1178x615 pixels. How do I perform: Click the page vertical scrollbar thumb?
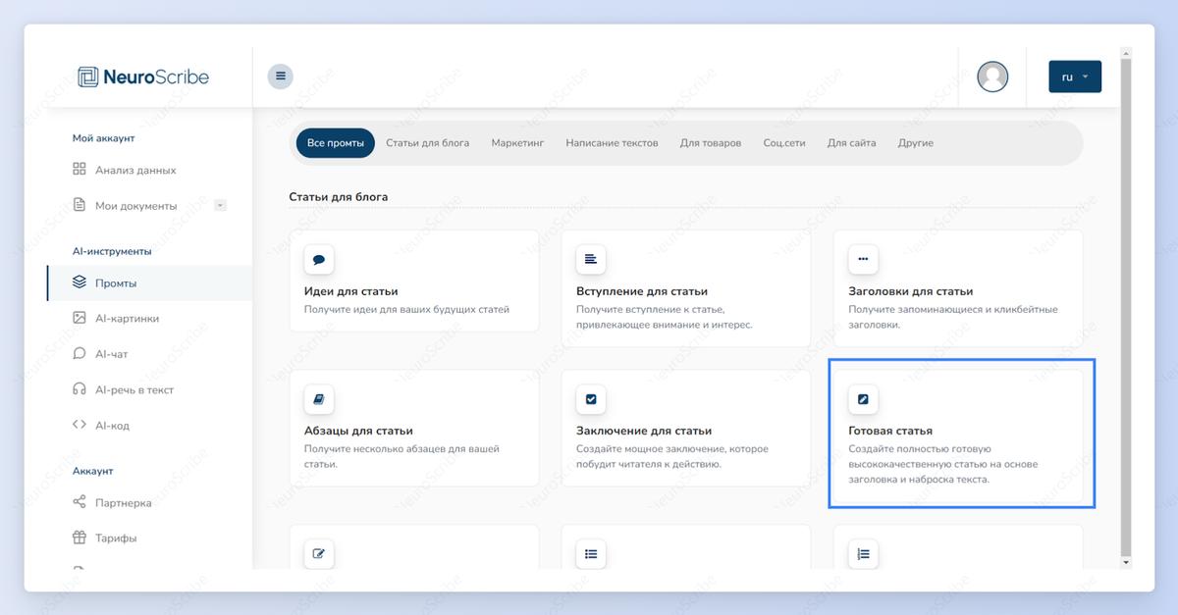click(x=1126, y=307)
